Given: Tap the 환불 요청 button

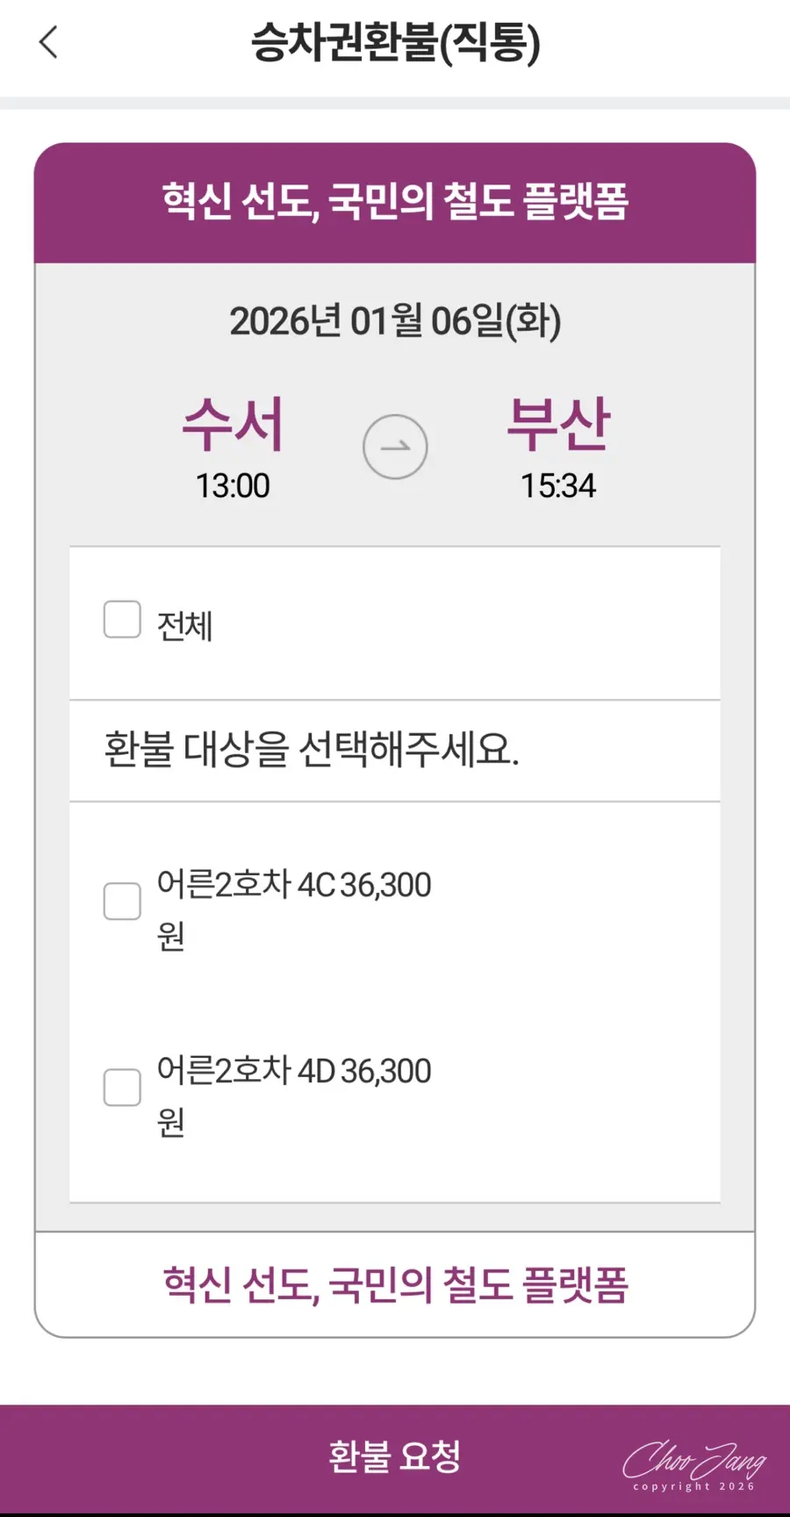Looking at the screenshot, I should (395, 1456).
